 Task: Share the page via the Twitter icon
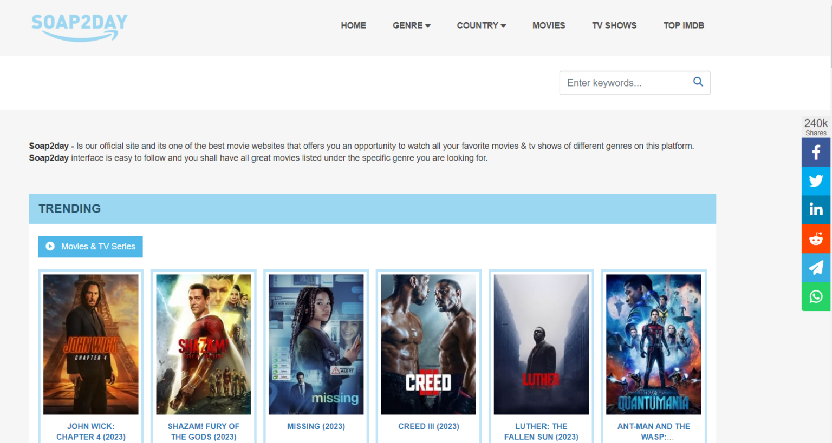(816, 181)
